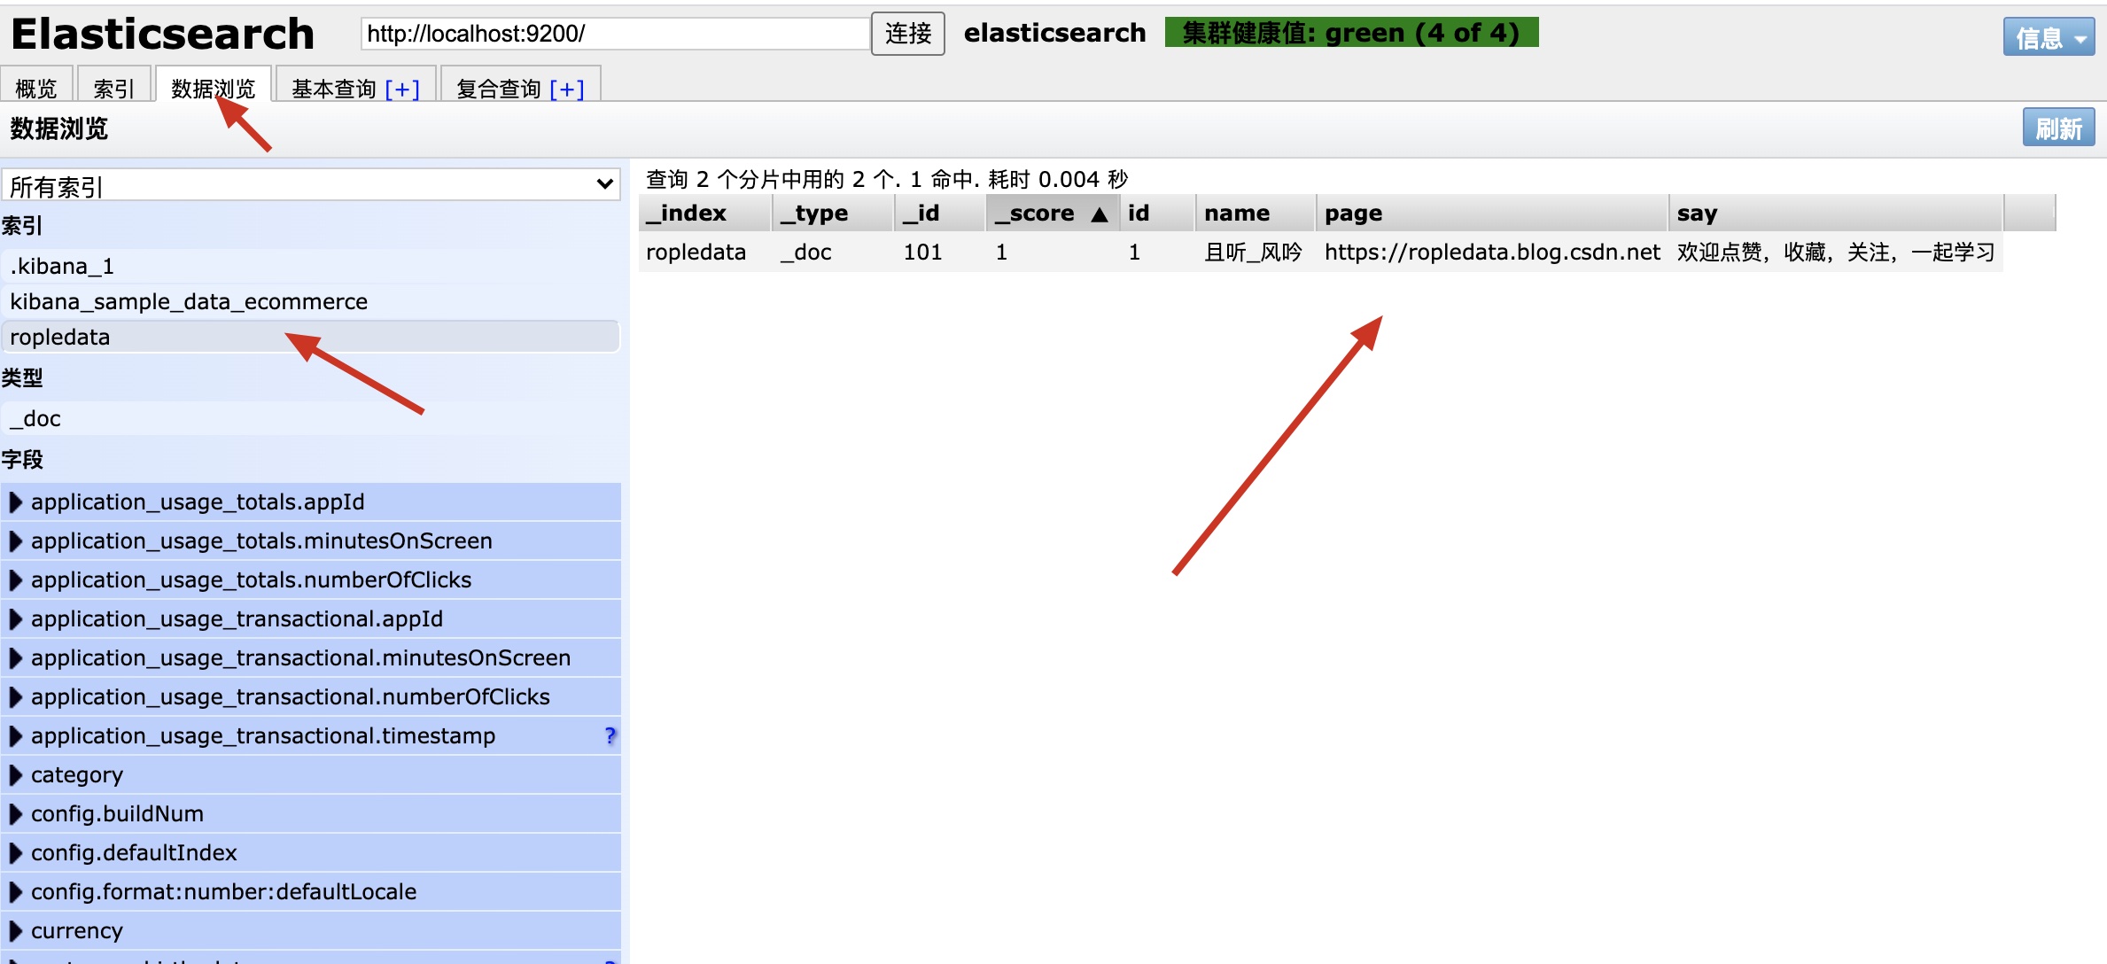The image size is (2107, 964).
Task: Sort by the _index column header
Action: (705, 213)
